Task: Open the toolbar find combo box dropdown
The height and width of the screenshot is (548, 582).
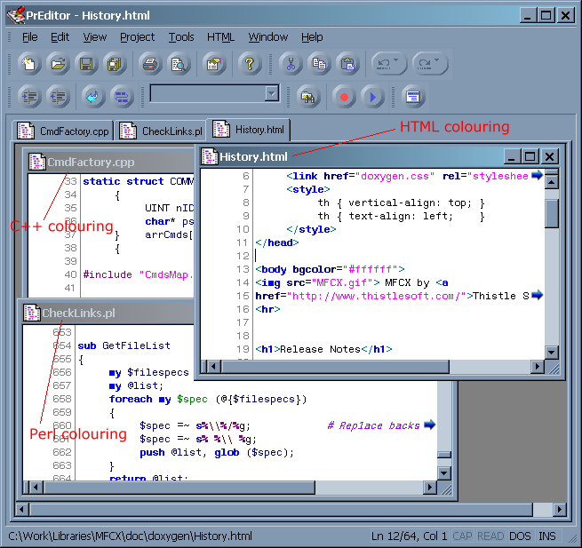Action: [x=272, y=93]
